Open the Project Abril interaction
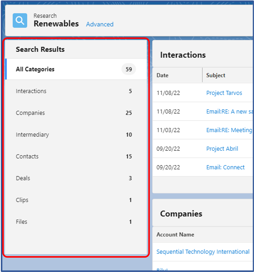Image resolution: width=254 pixels, height=272 pixels. [222, 149]
